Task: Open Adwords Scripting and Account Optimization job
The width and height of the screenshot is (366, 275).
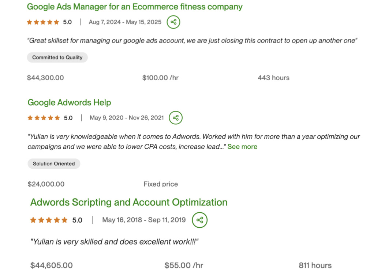Action: click(x=129, y=202)
